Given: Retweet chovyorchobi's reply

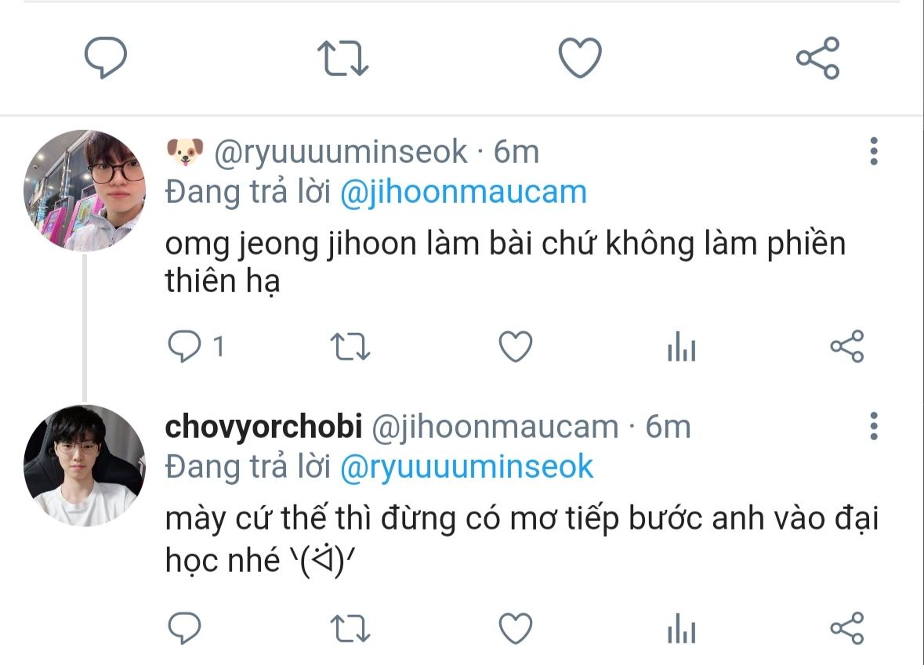Looking at the screenshot, I should point(350,628).
